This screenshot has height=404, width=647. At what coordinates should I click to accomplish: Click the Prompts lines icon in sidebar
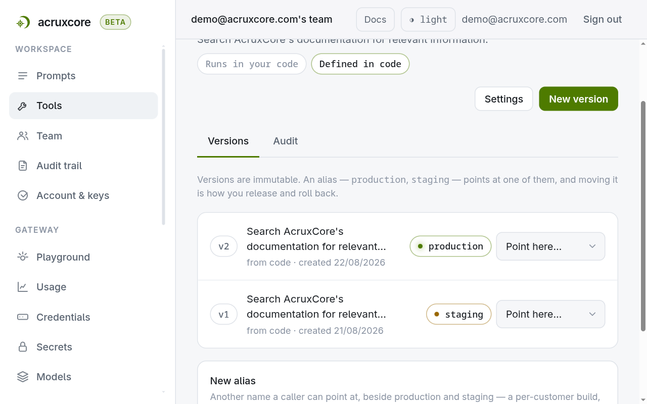23,76
